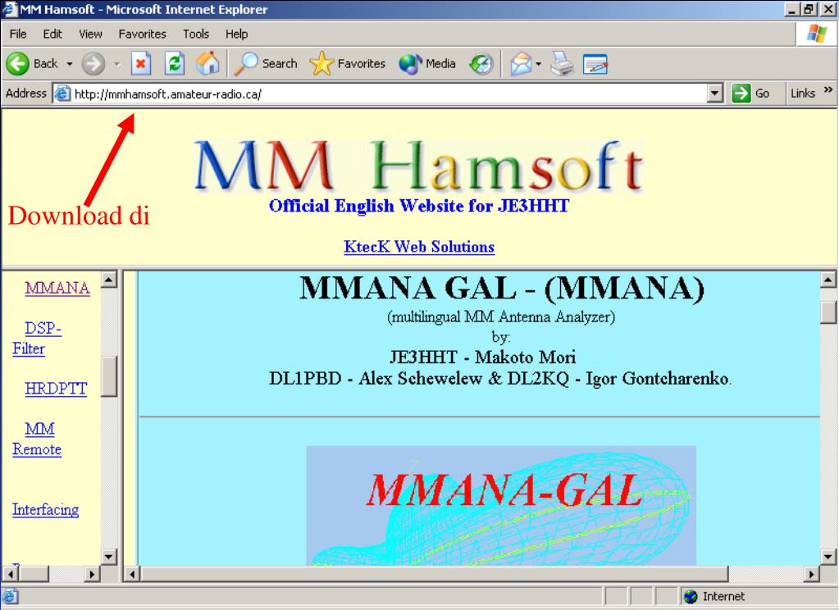Screen dimensions: 839x610
Task: Open the File menu
Action: [x=18, y=34]
